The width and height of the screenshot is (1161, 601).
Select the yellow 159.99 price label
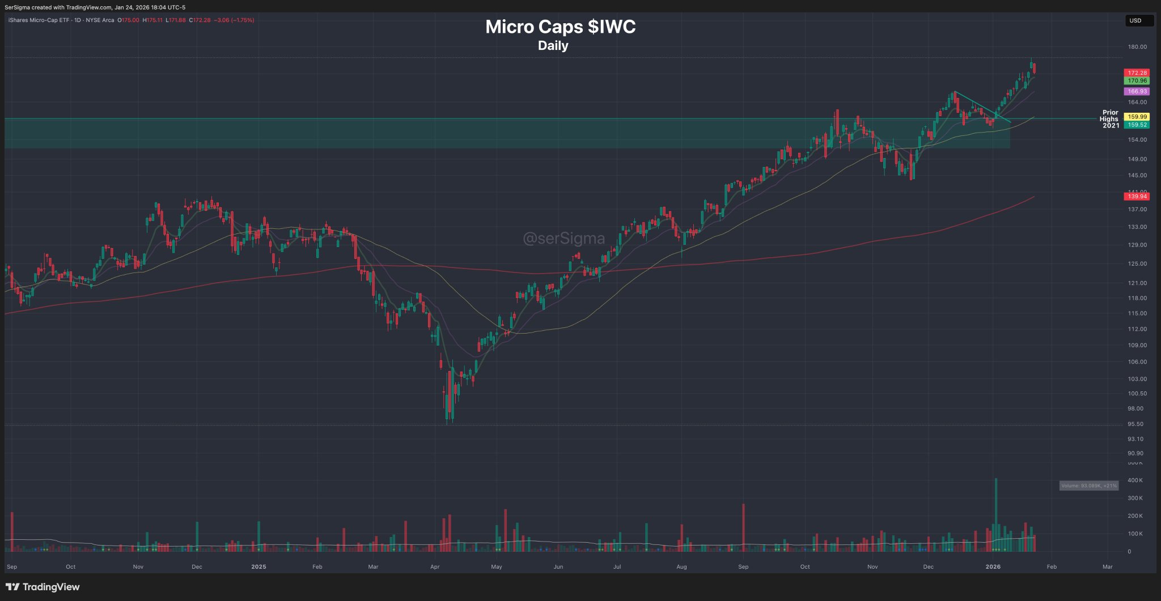(x=1137, y=117)
